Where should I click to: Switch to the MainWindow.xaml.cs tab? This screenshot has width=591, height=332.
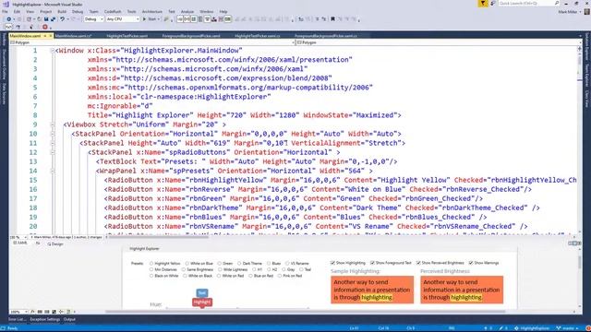74,36
